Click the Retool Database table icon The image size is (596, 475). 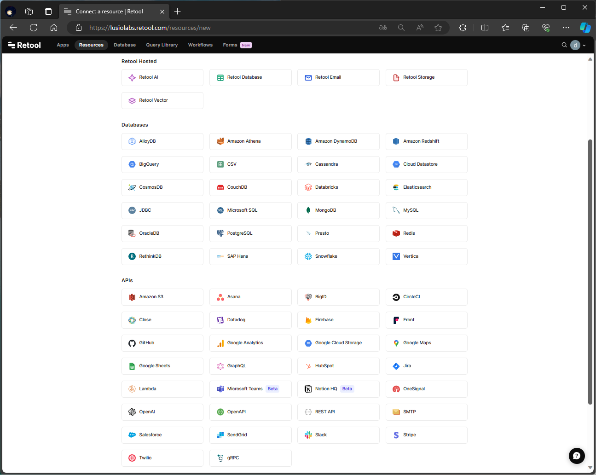[220, 78]
